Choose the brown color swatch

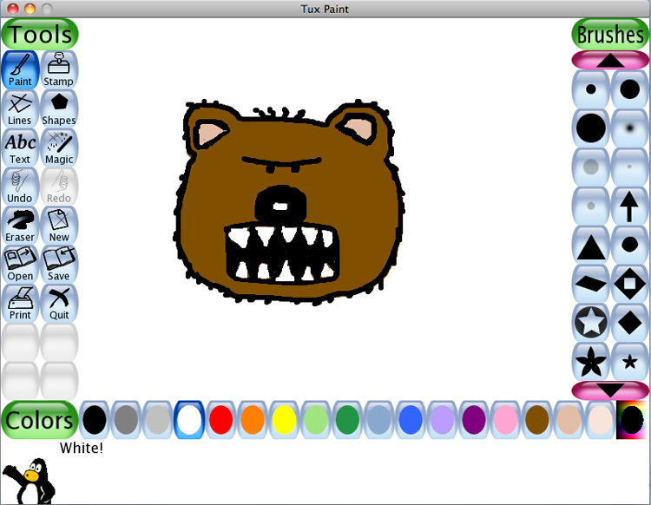pyautogui.click(x=538, y=420)
